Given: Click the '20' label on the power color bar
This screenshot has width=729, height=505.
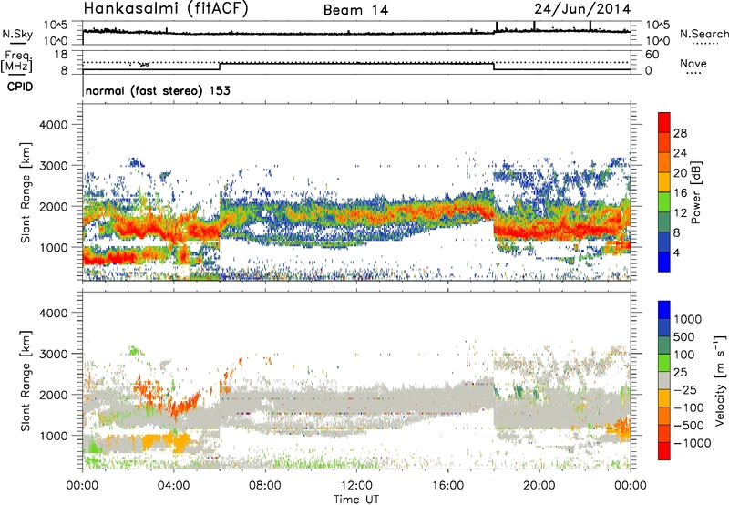Looking at the screenshot, I should [680, 173].
